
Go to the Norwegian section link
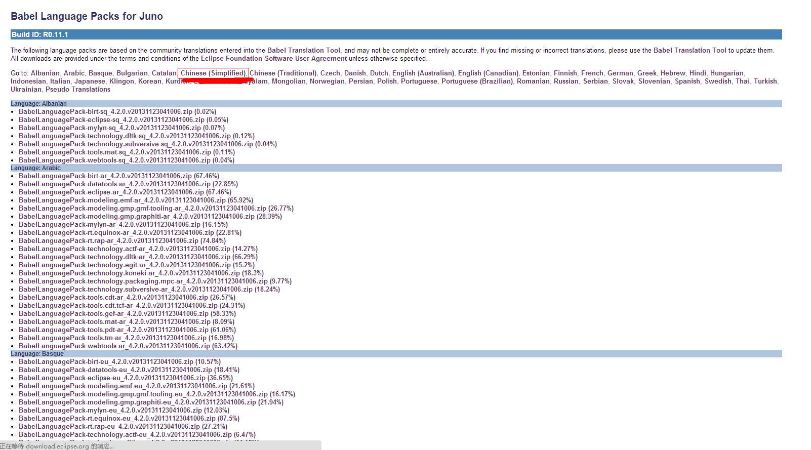tap(327, 81)
